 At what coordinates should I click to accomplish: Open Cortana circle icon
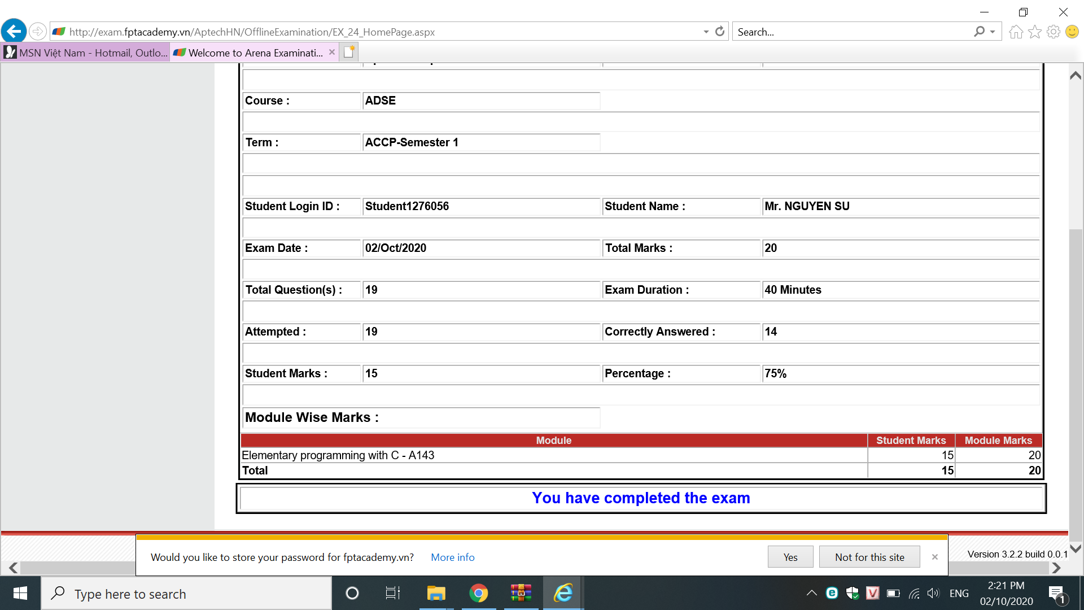click(352, 593)
